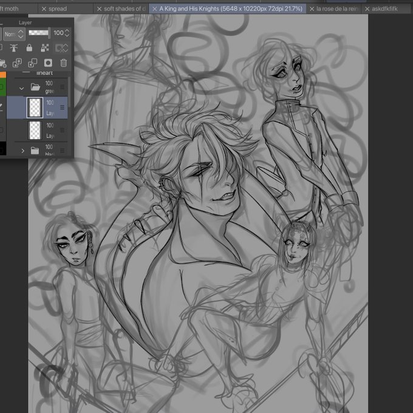Click grip handle of highlighted layer row
Screen dimensions: 413x413
tap(62, 108)
